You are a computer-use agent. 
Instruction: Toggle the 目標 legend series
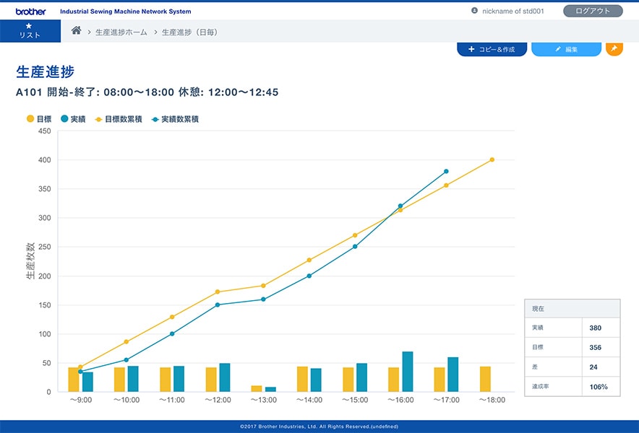pyautogui.click(x=39, y=118)
